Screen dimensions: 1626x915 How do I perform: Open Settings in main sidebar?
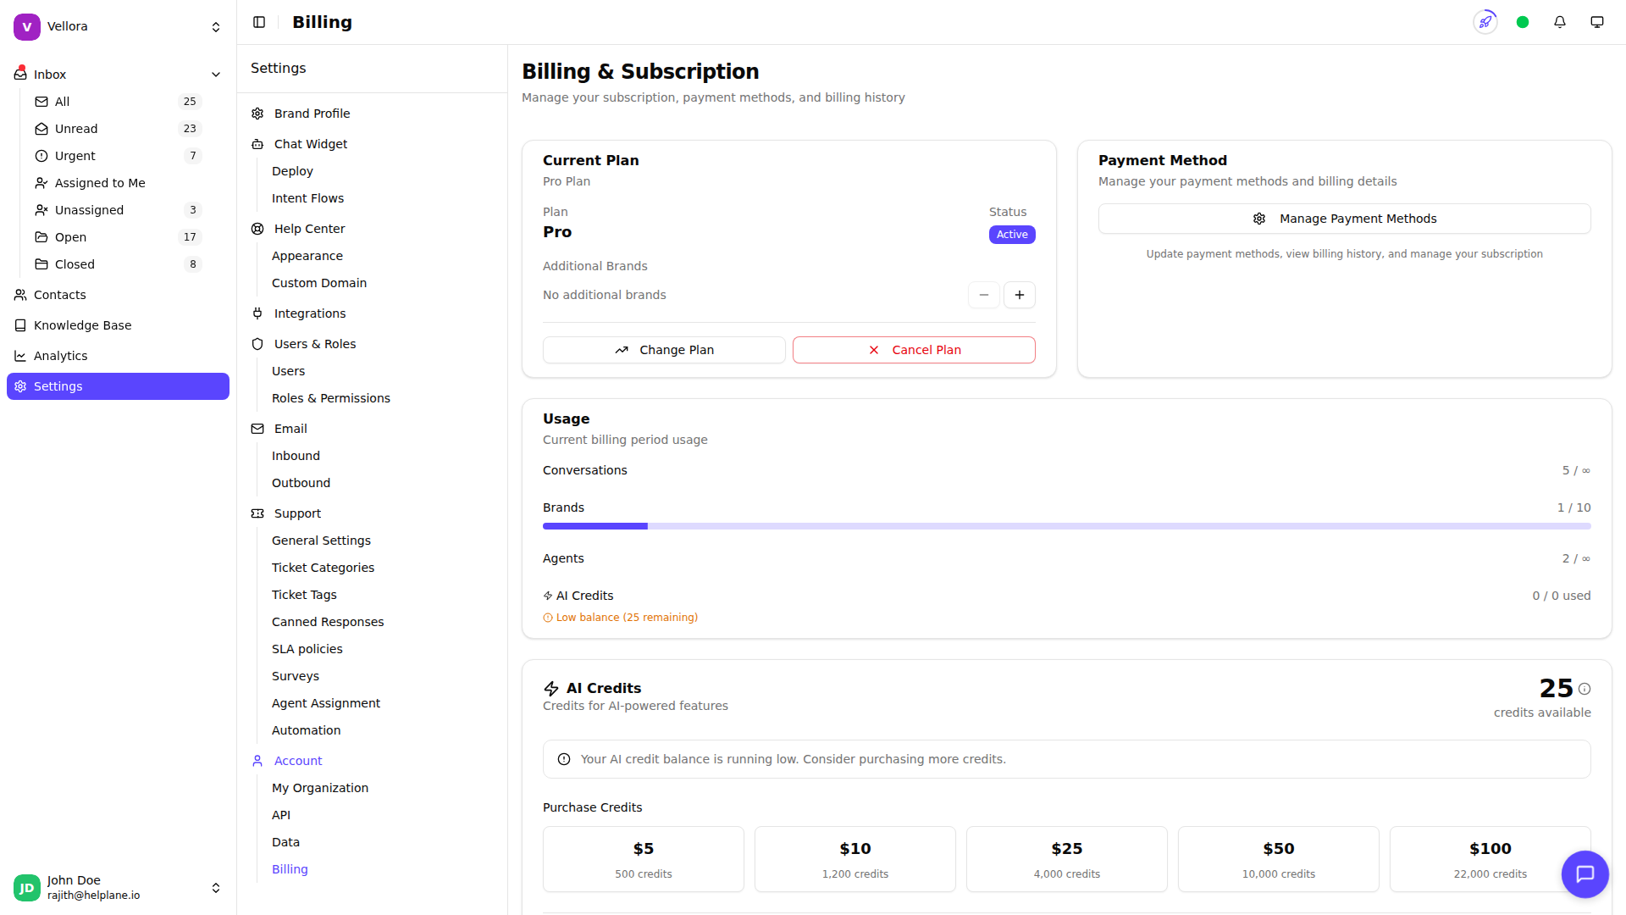point(118,386)
